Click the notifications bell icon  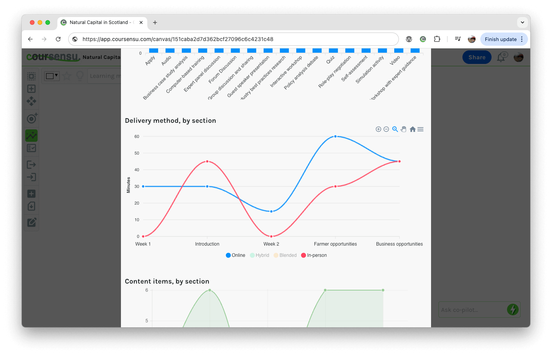[501, 57]
